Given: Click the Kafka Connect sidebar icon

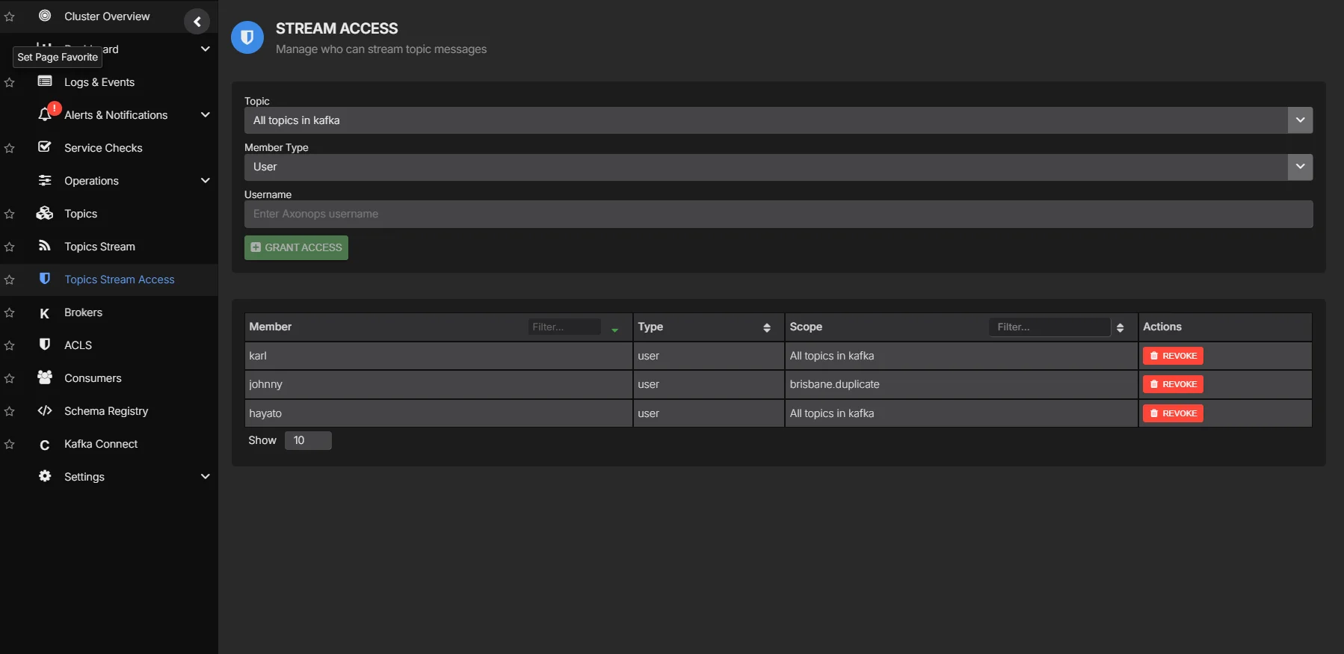Looking at the screenshot, I should click(45, 445).
